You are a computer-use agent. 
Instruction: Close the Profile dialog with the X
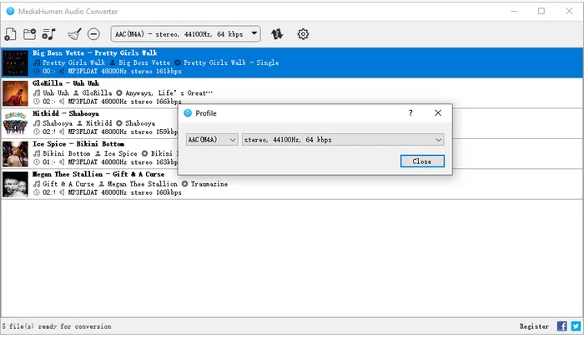(438, 113)
